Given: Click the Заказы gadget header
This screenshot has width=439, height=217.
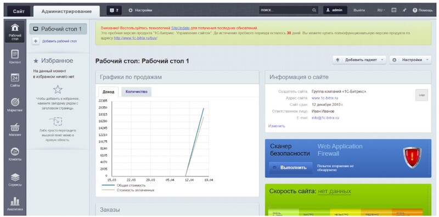Looking at the screenshot, I should [177, 209].
